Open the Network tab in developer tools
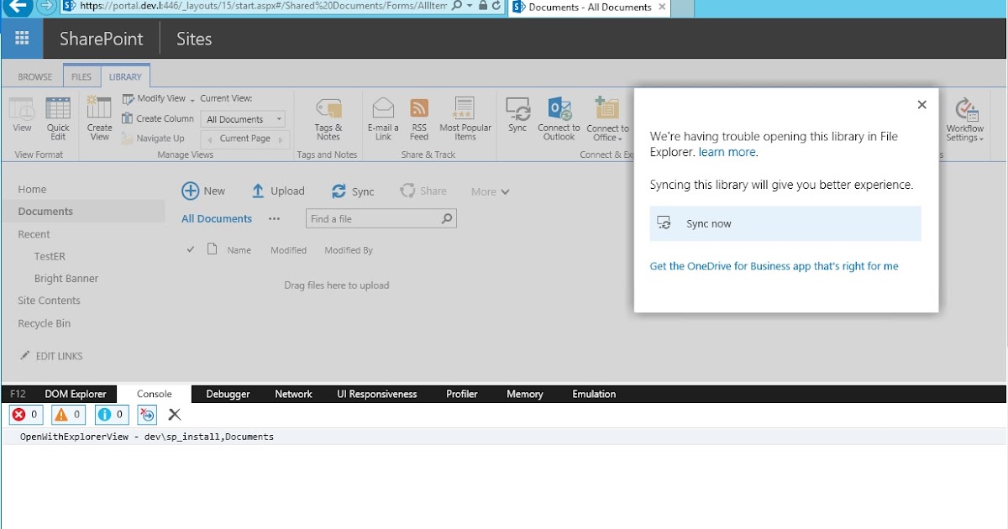The height and width of the screenshot is (529, 1008). pyautogui.click(x=293, y=394)
